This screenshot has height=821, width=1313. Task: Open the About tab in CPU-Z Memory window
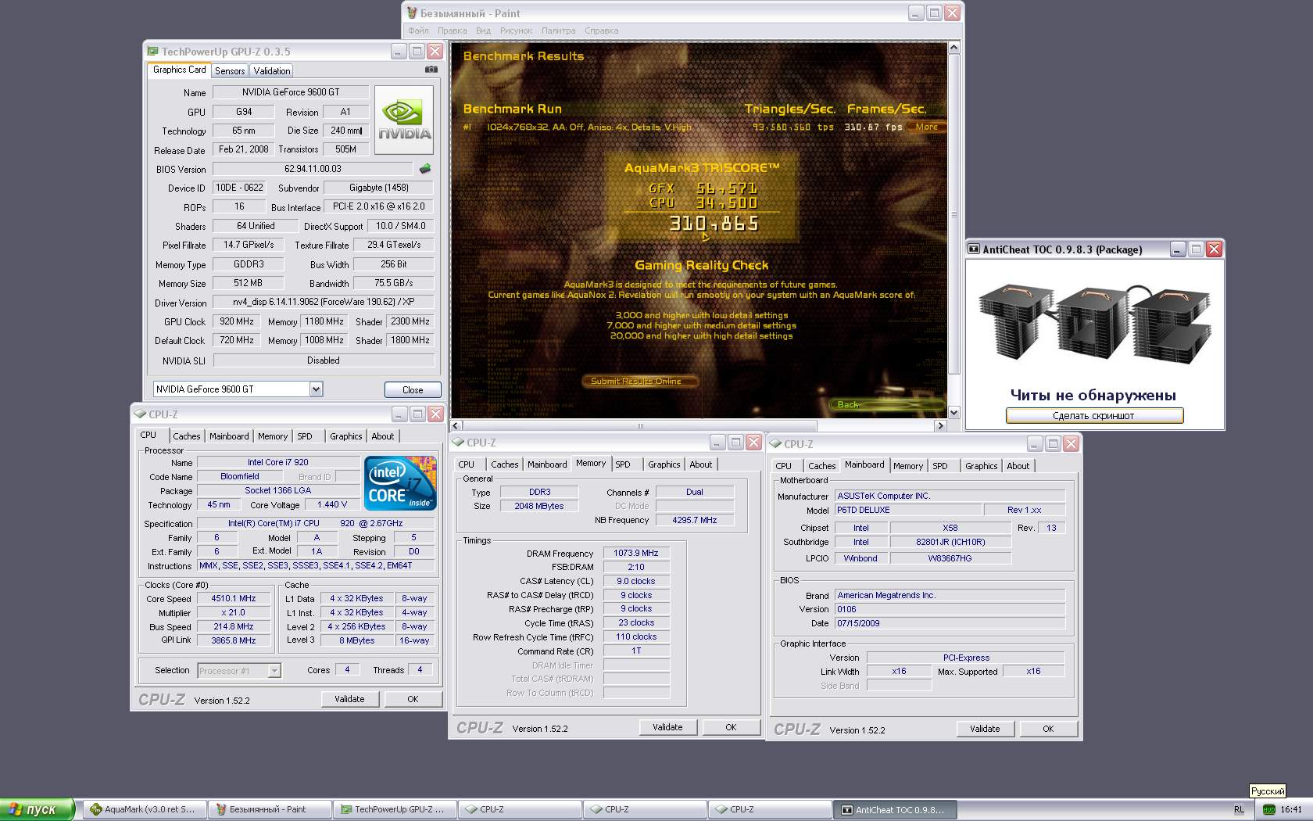pyautogui.click(x=701, y=464)
